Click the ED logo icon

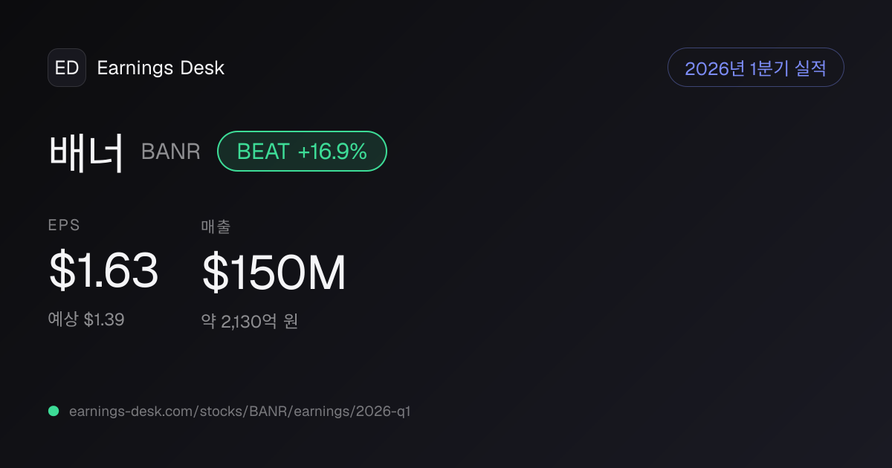[67, 68]
